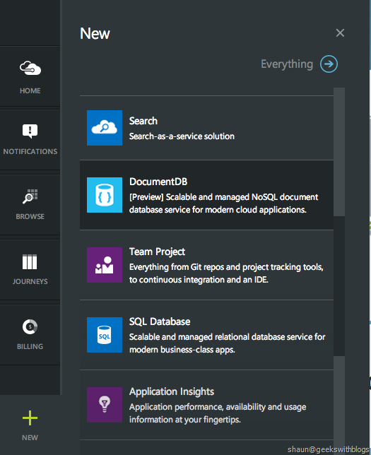This screenshot has height=455, width=371.
Task: Click the Browse magnifier grid icon
Action: (30, 196)
